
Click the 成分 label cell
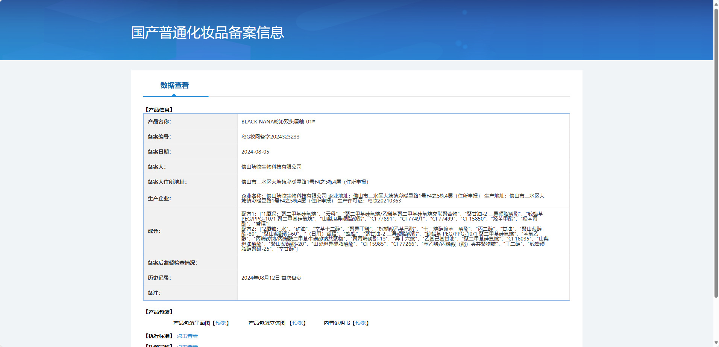click(191, 231)
